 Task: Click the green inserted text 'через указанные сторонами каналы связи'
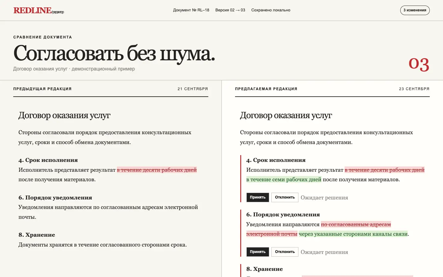point(353,234)
